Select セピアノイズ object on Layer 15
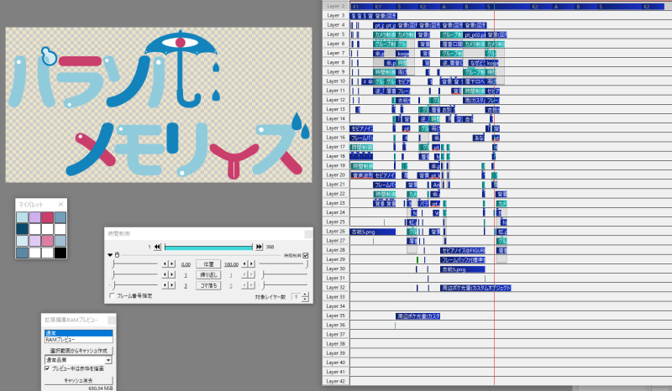This screenshot has height=391, width=672. click(x=362, y=128)
